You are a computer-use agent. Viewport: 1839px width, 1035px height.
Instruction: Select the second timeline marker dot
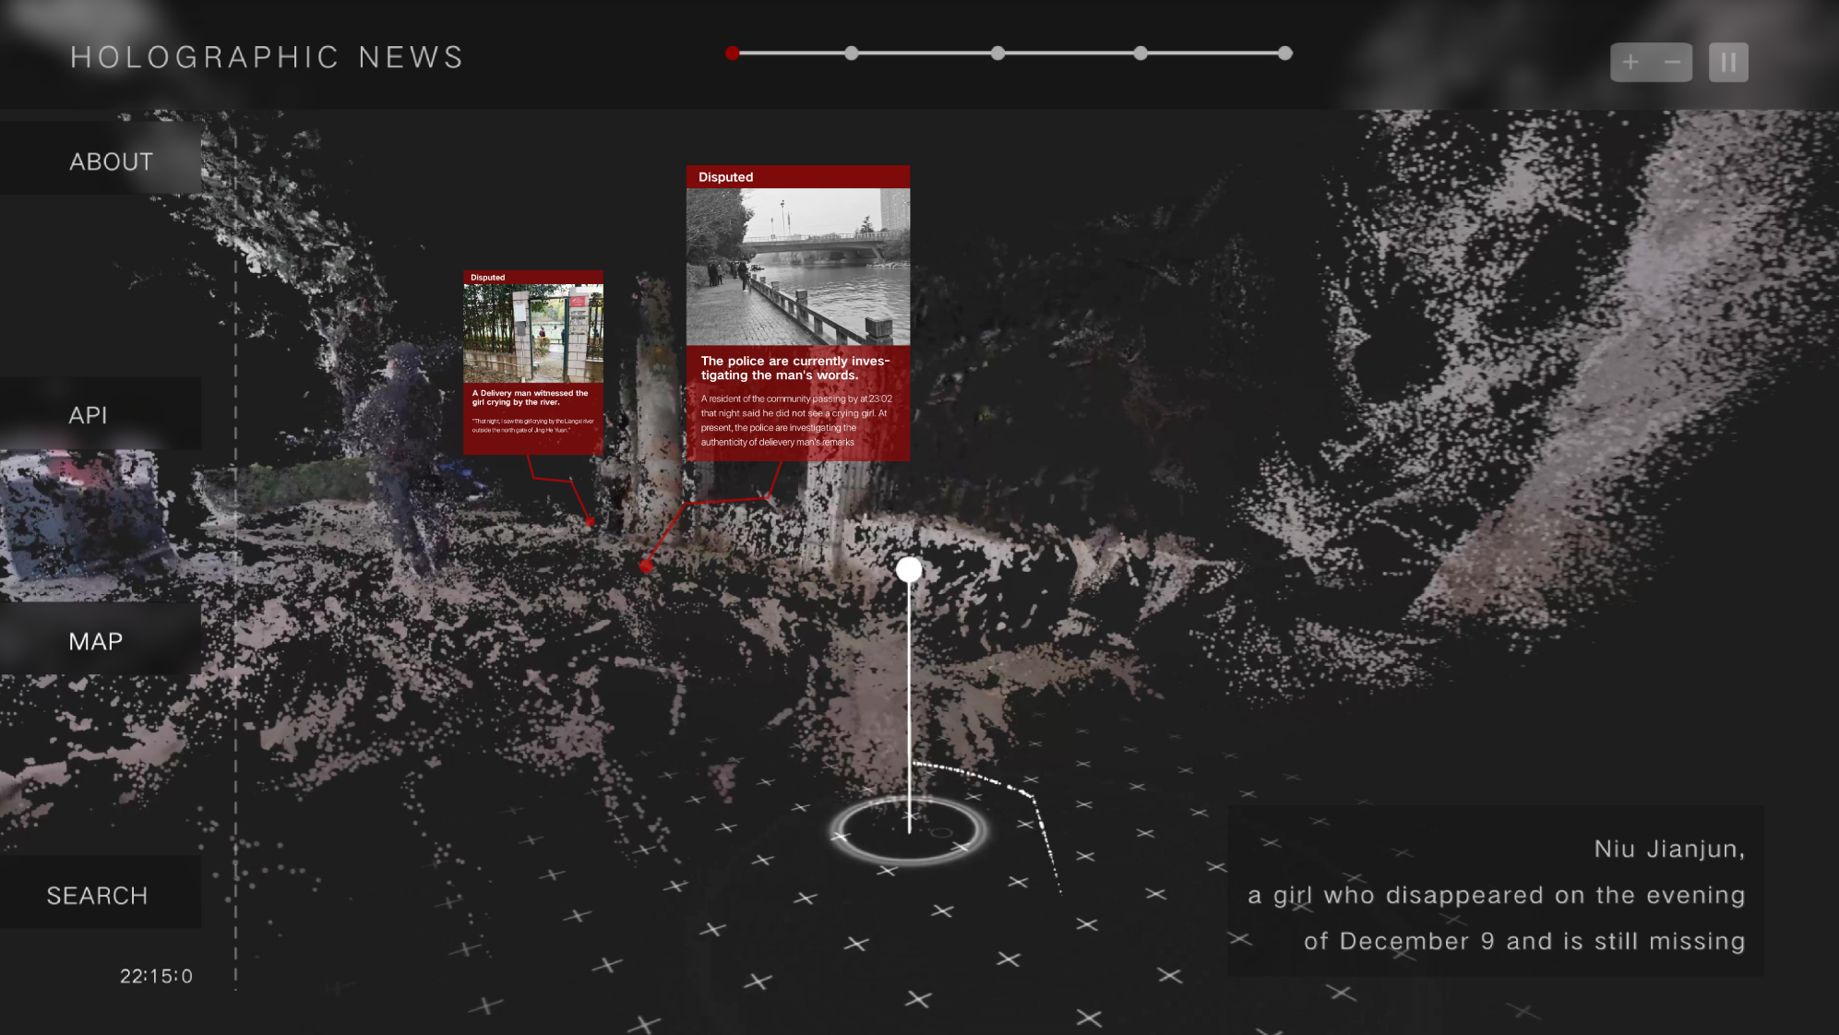click(x=852, y=54)
